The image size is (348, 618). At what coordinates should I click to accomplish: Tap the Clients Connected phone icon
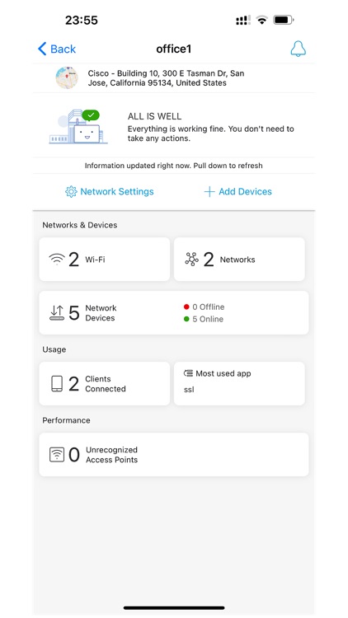pyautogui.click(x=57, y=383)
